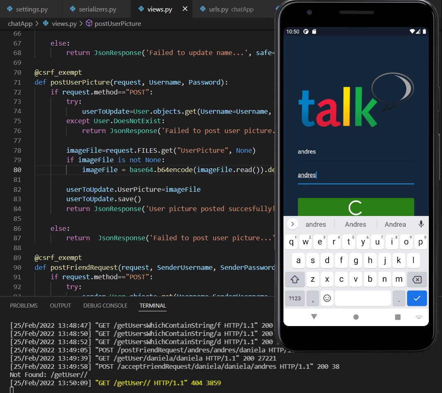Click line number 71 in the gutter
Viewport: 442px width, 393px height.
click(17, 82)
